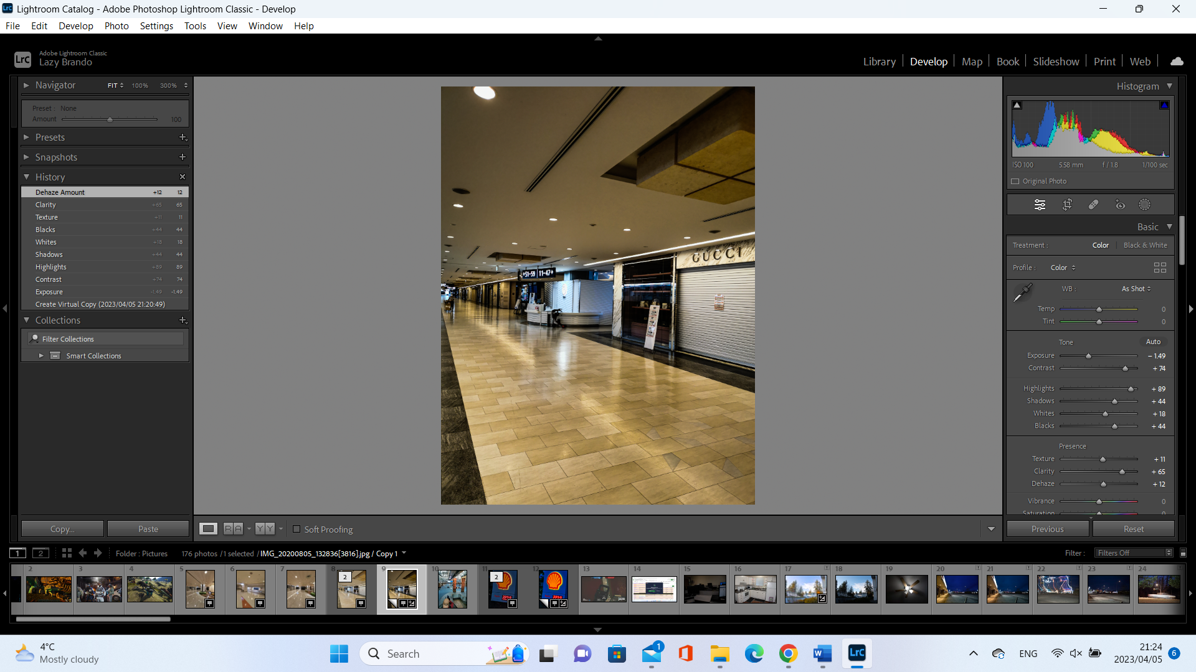Select the Red Eye Correction tool
1196x672 pixels.
(x=1120, y=205)
